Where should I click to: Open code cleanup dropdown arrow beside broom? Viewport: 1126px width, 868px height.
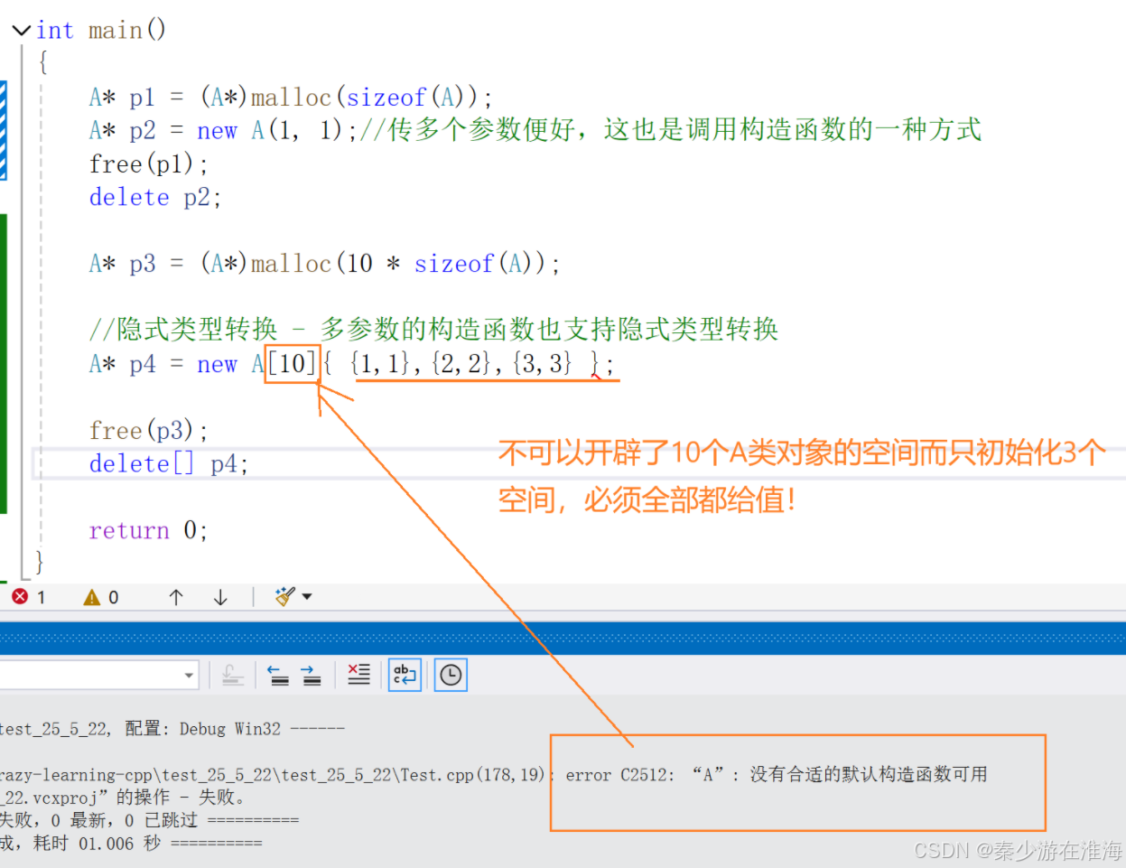307,597
